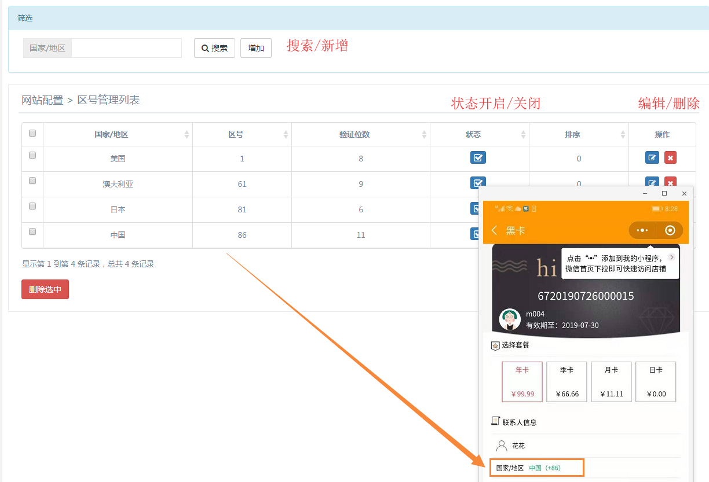The width and height of the screenshot is (709, 482).
Task: Click the 筛选 filter panel header
Action: coord(359,18)
